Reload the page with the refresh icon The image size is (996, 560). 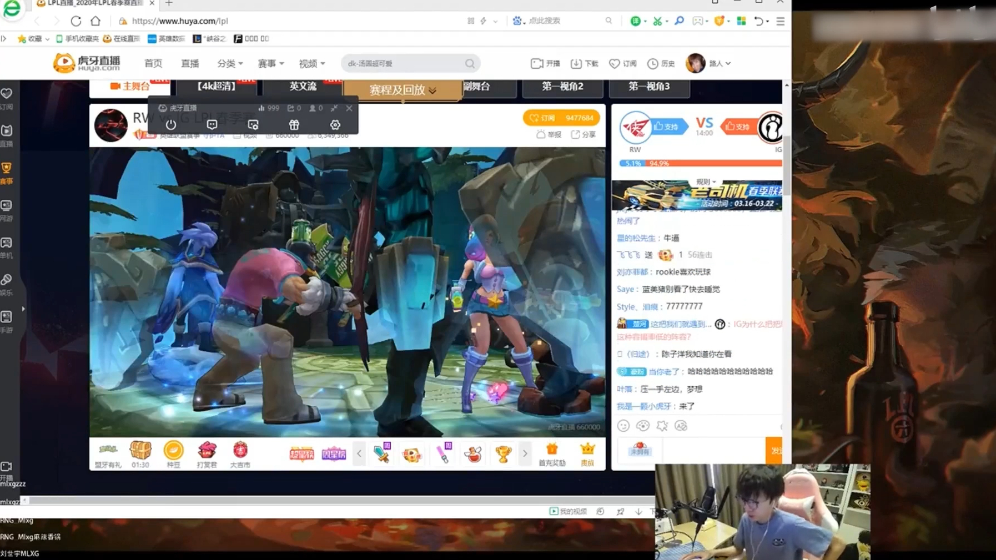pyautogui.click(x=76, y=21)
